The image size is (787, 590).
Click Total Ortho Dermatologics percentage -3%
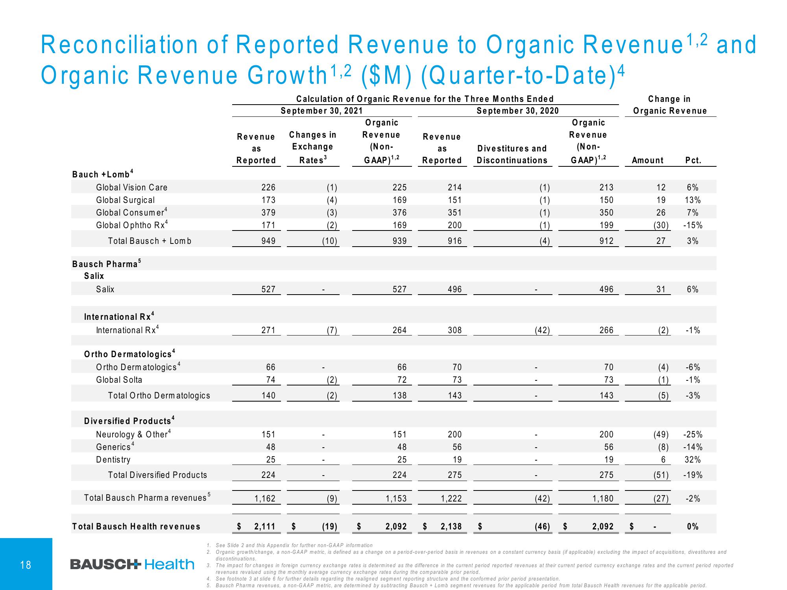click(693, 396)
